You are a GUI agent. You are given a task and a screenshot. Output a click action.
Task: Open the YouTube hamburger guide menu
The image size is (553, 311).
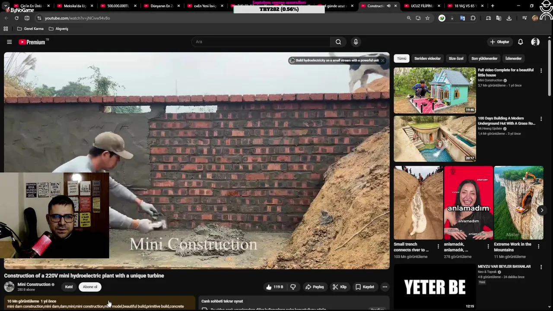(x=9, y=42)
